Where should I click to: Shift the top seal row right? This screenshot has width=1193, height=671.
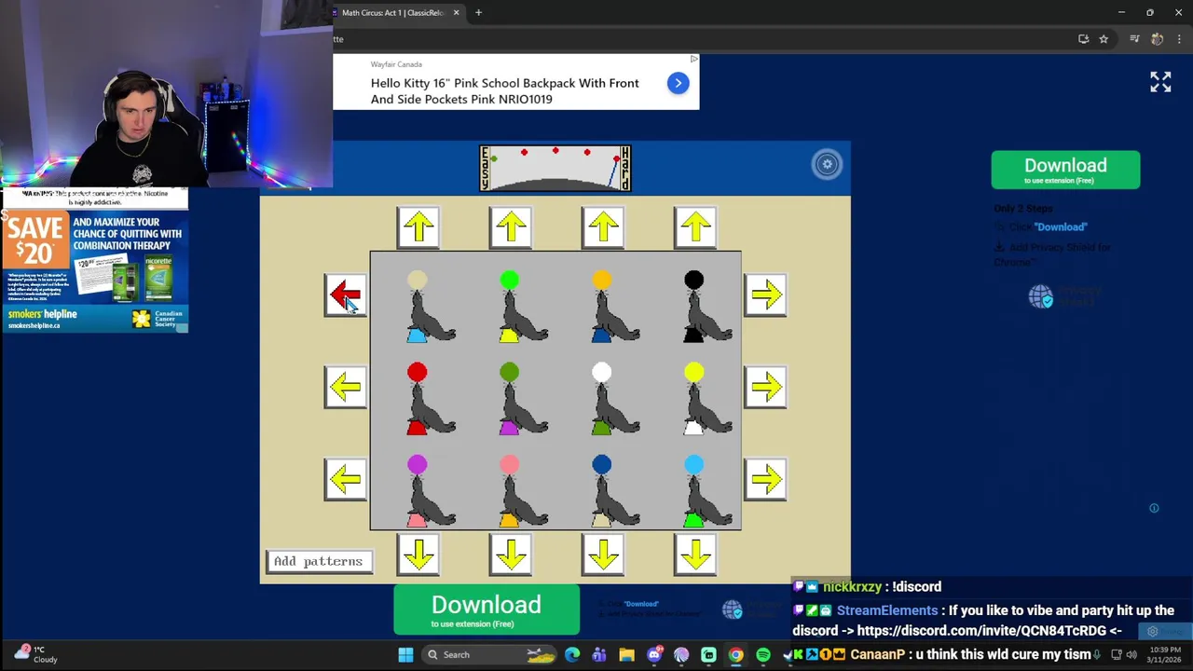(765, 295)
